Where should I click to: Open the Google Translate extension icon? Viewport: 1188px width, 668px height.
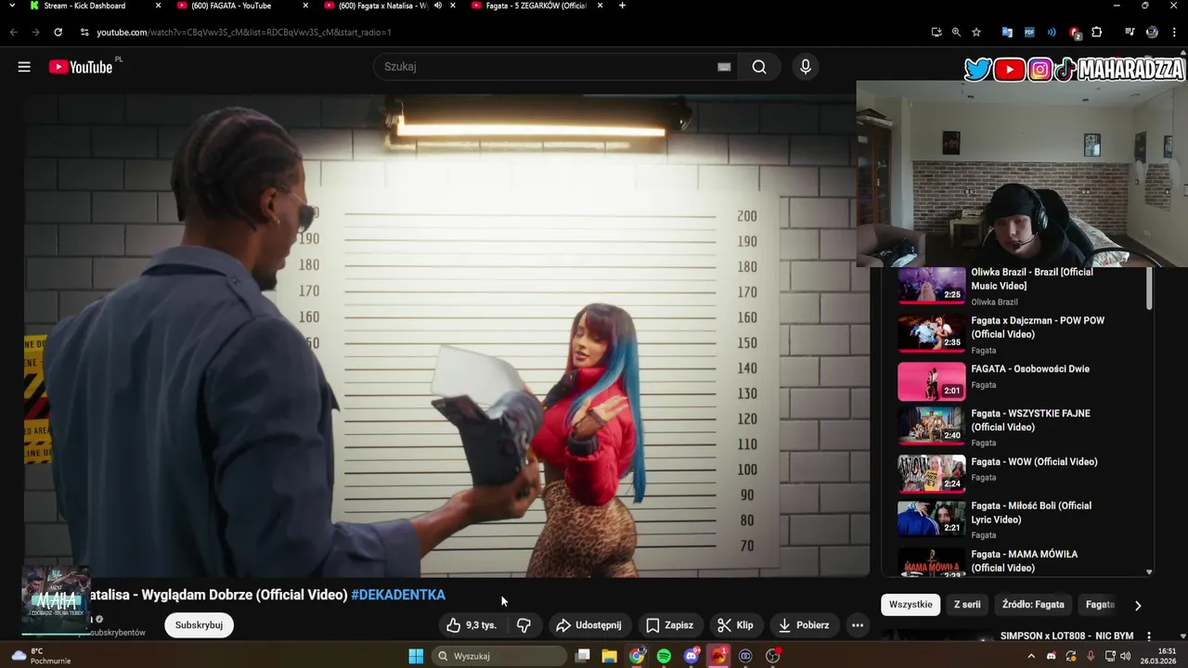1007,32
